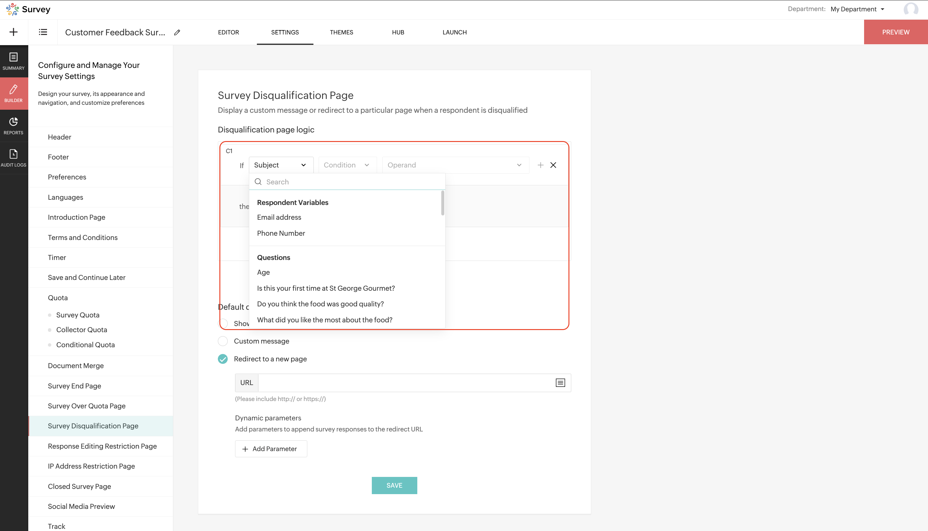Select Redirect to a new page option
928x531 pixels.
(223, 359)
